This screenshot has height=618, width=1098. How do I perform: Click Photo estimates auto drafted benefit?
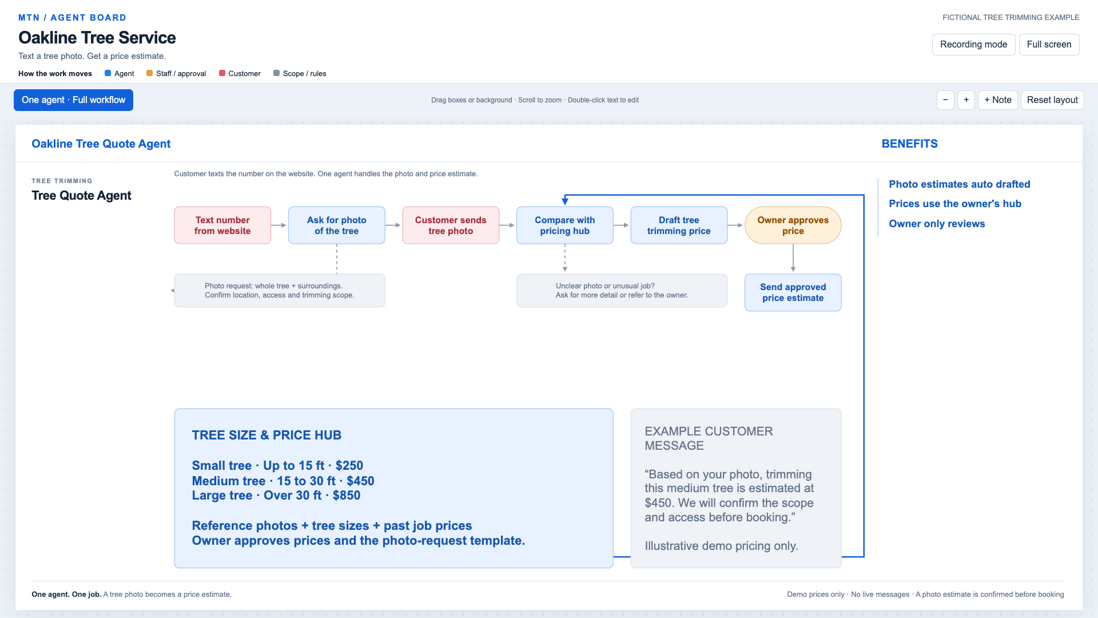point(959,184)
